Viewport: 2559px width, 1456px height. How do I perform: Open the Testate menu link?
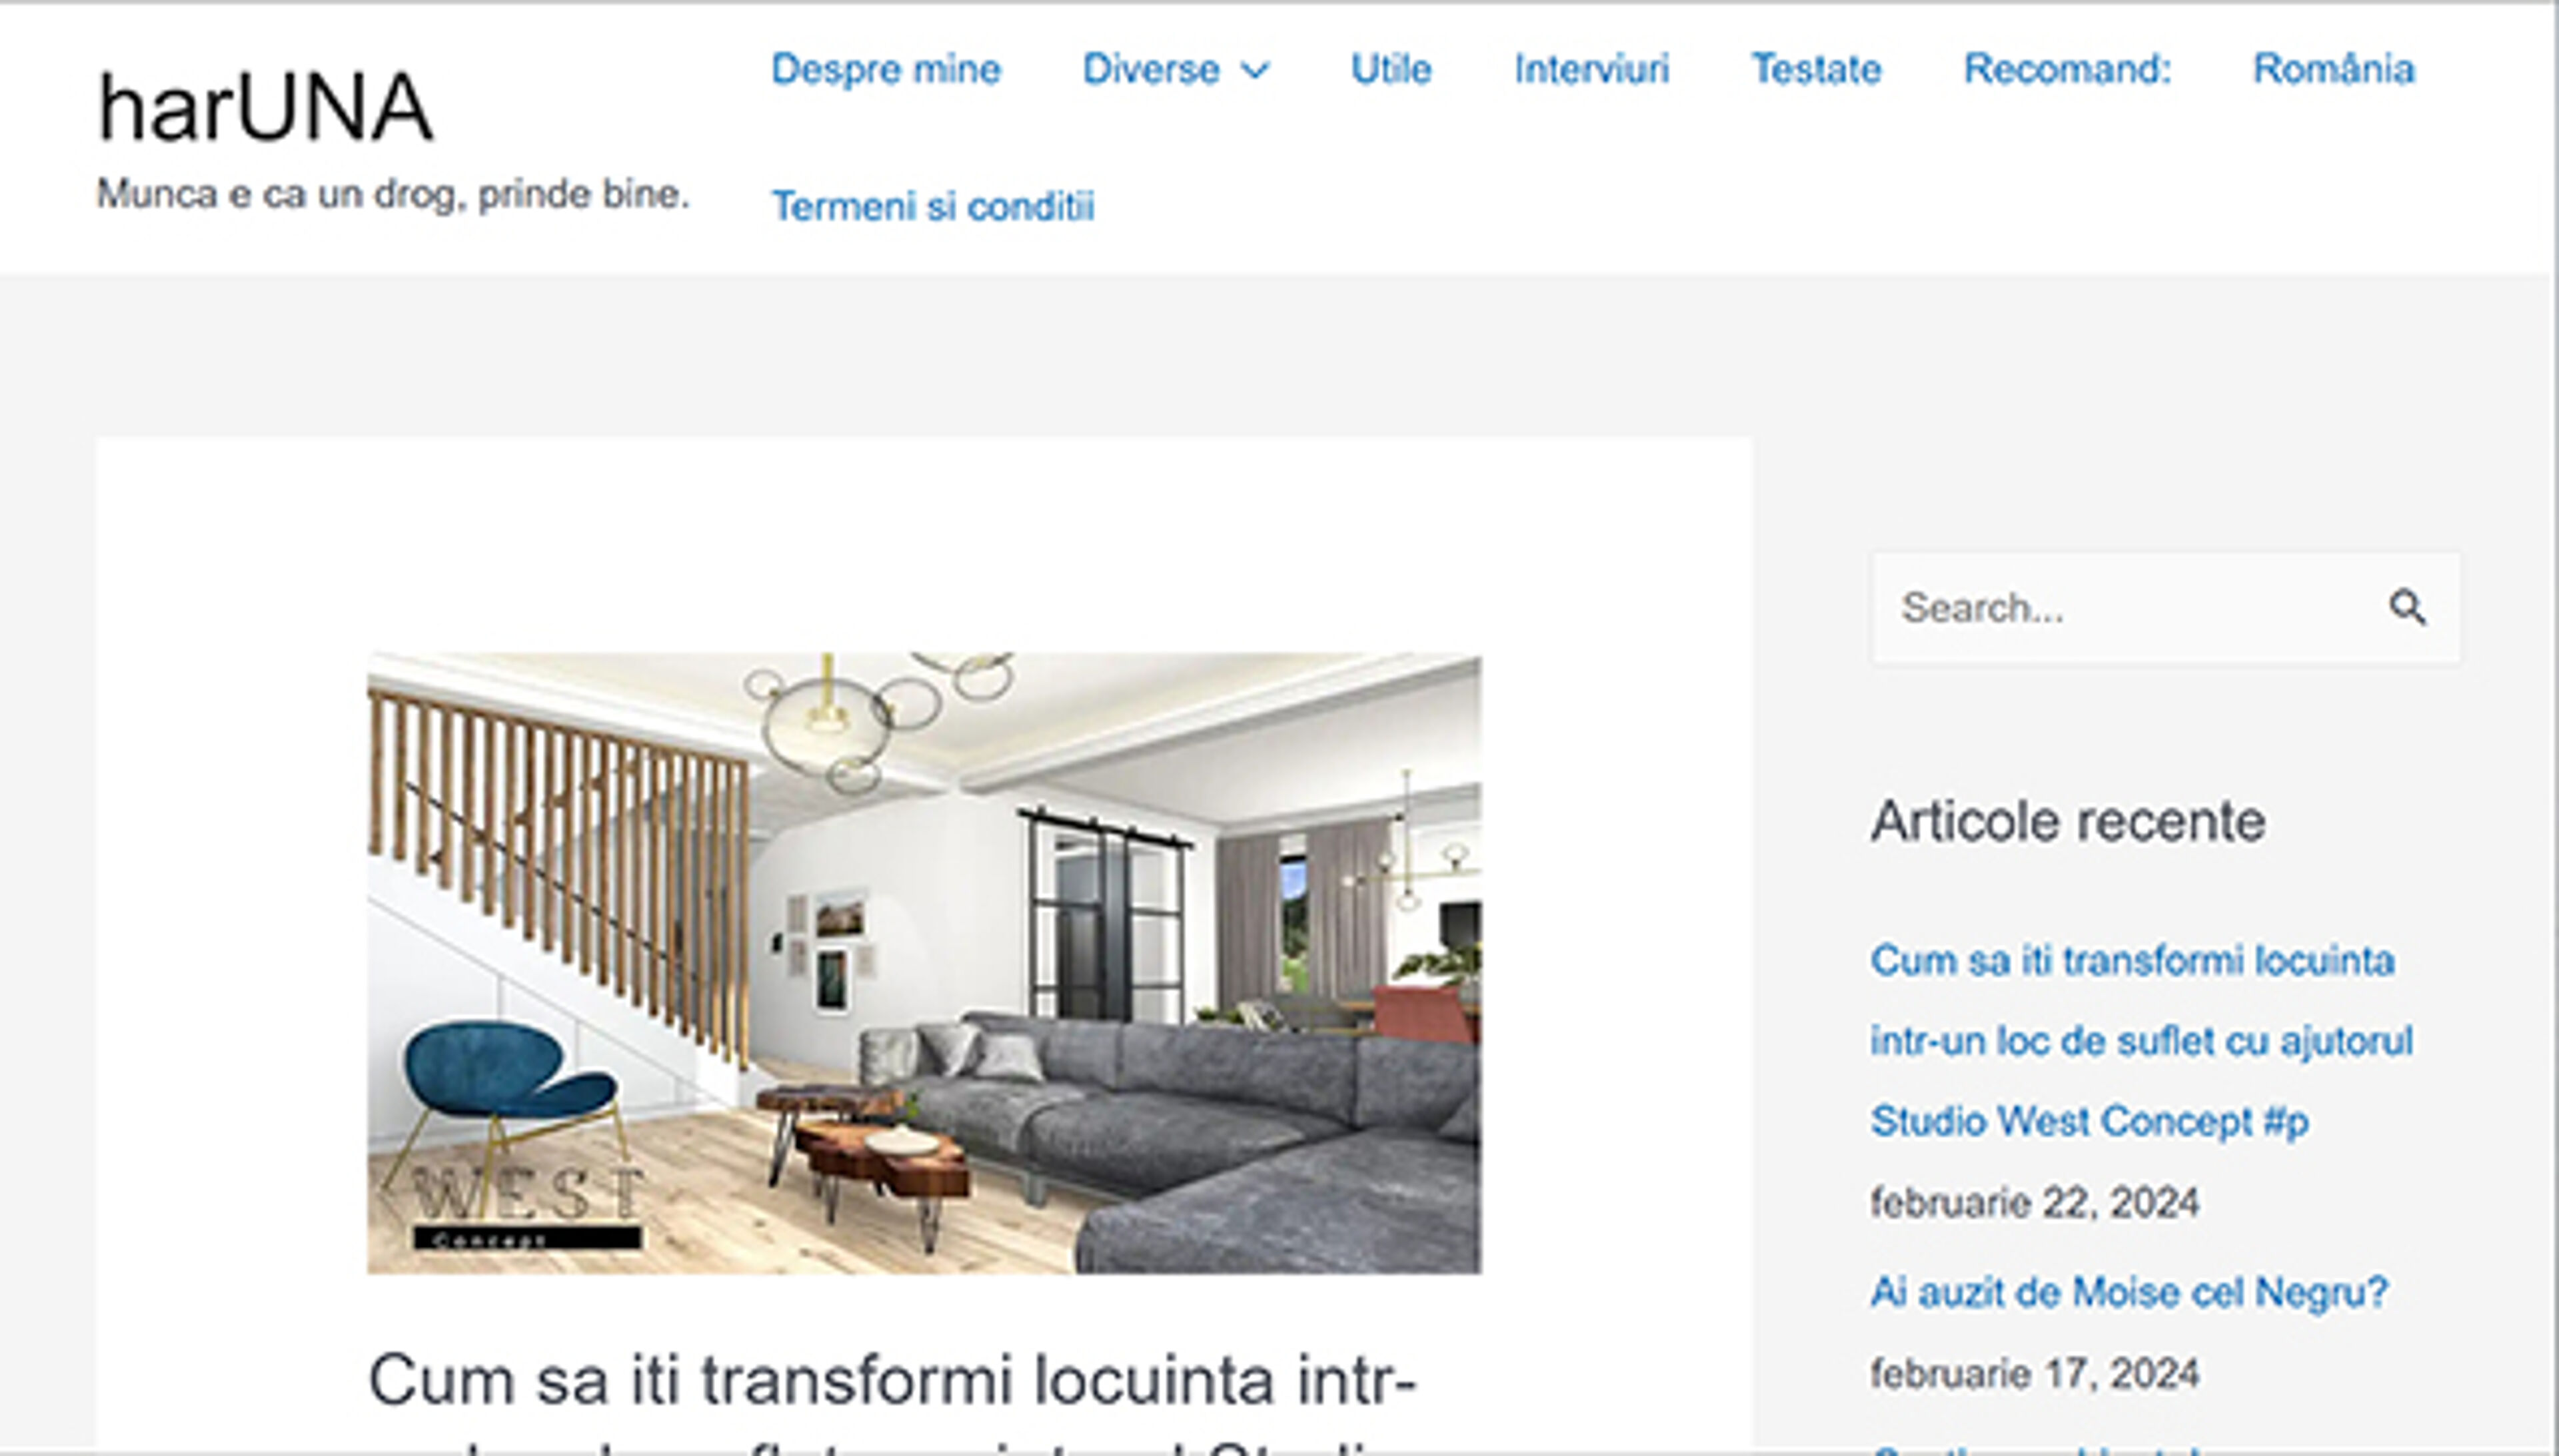click(1816, 70)
